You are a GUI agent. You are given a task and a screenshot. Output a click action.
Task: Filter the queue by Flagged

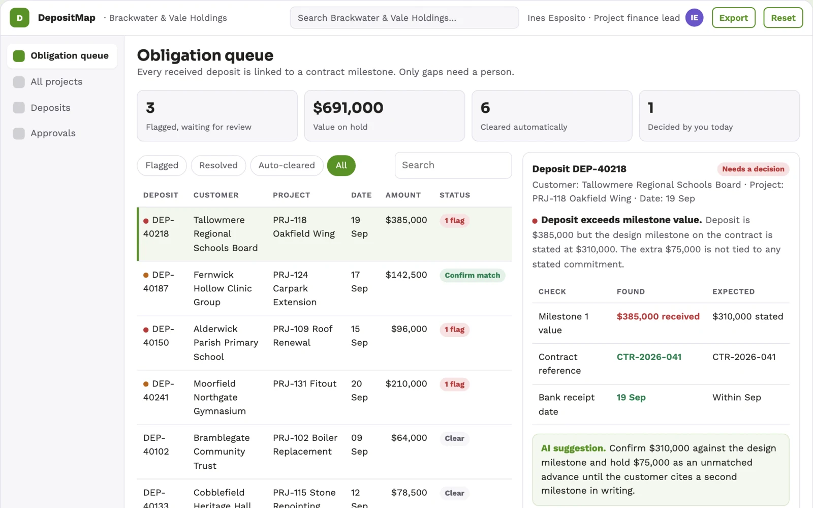point(162,165)
